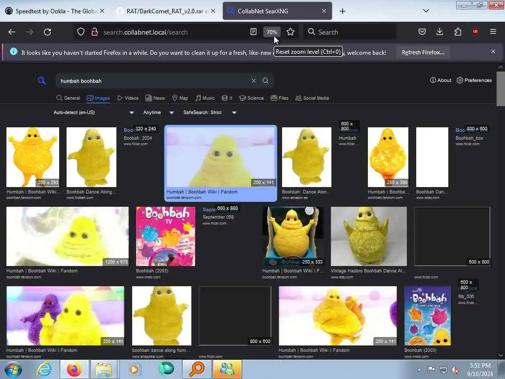Switch to Speedtest by Ookla tab

coord(54,11)
